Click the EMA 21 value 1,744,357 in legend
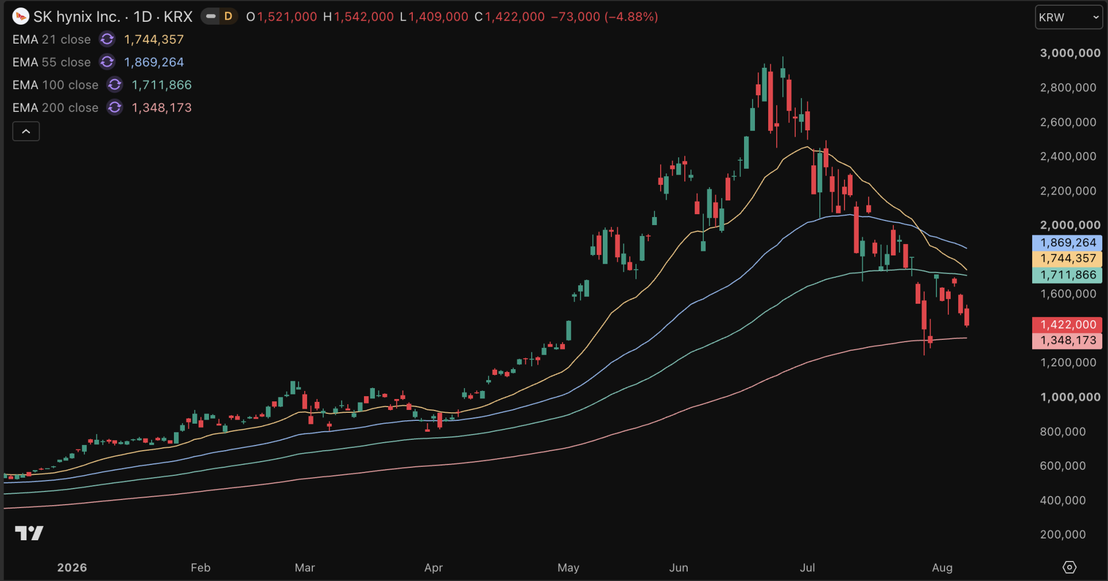 point(154,40)
